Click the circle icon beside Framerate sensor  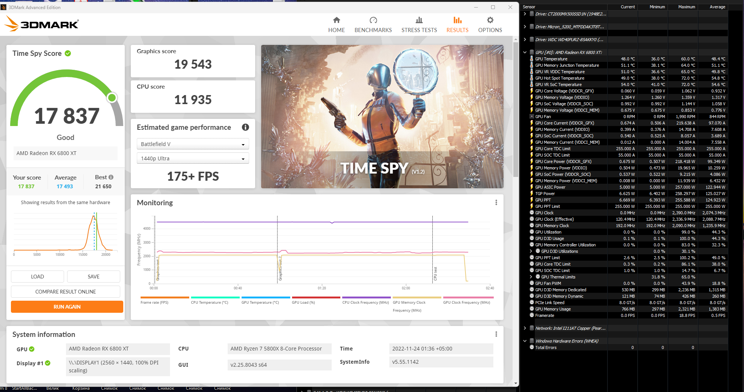[x=532, y=315]
